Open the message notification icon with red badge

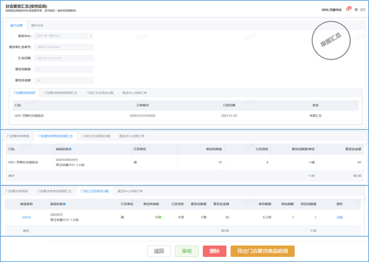[x=348, y=10]
